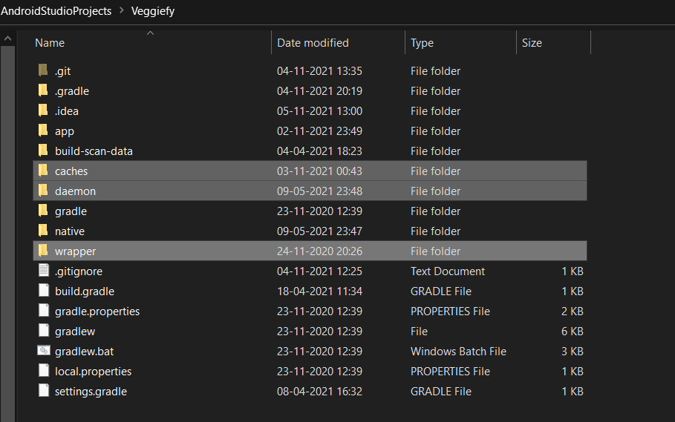This screenshot has height=422, width=675.
Task: Click the wrapper folder icon
Action: 43,251
